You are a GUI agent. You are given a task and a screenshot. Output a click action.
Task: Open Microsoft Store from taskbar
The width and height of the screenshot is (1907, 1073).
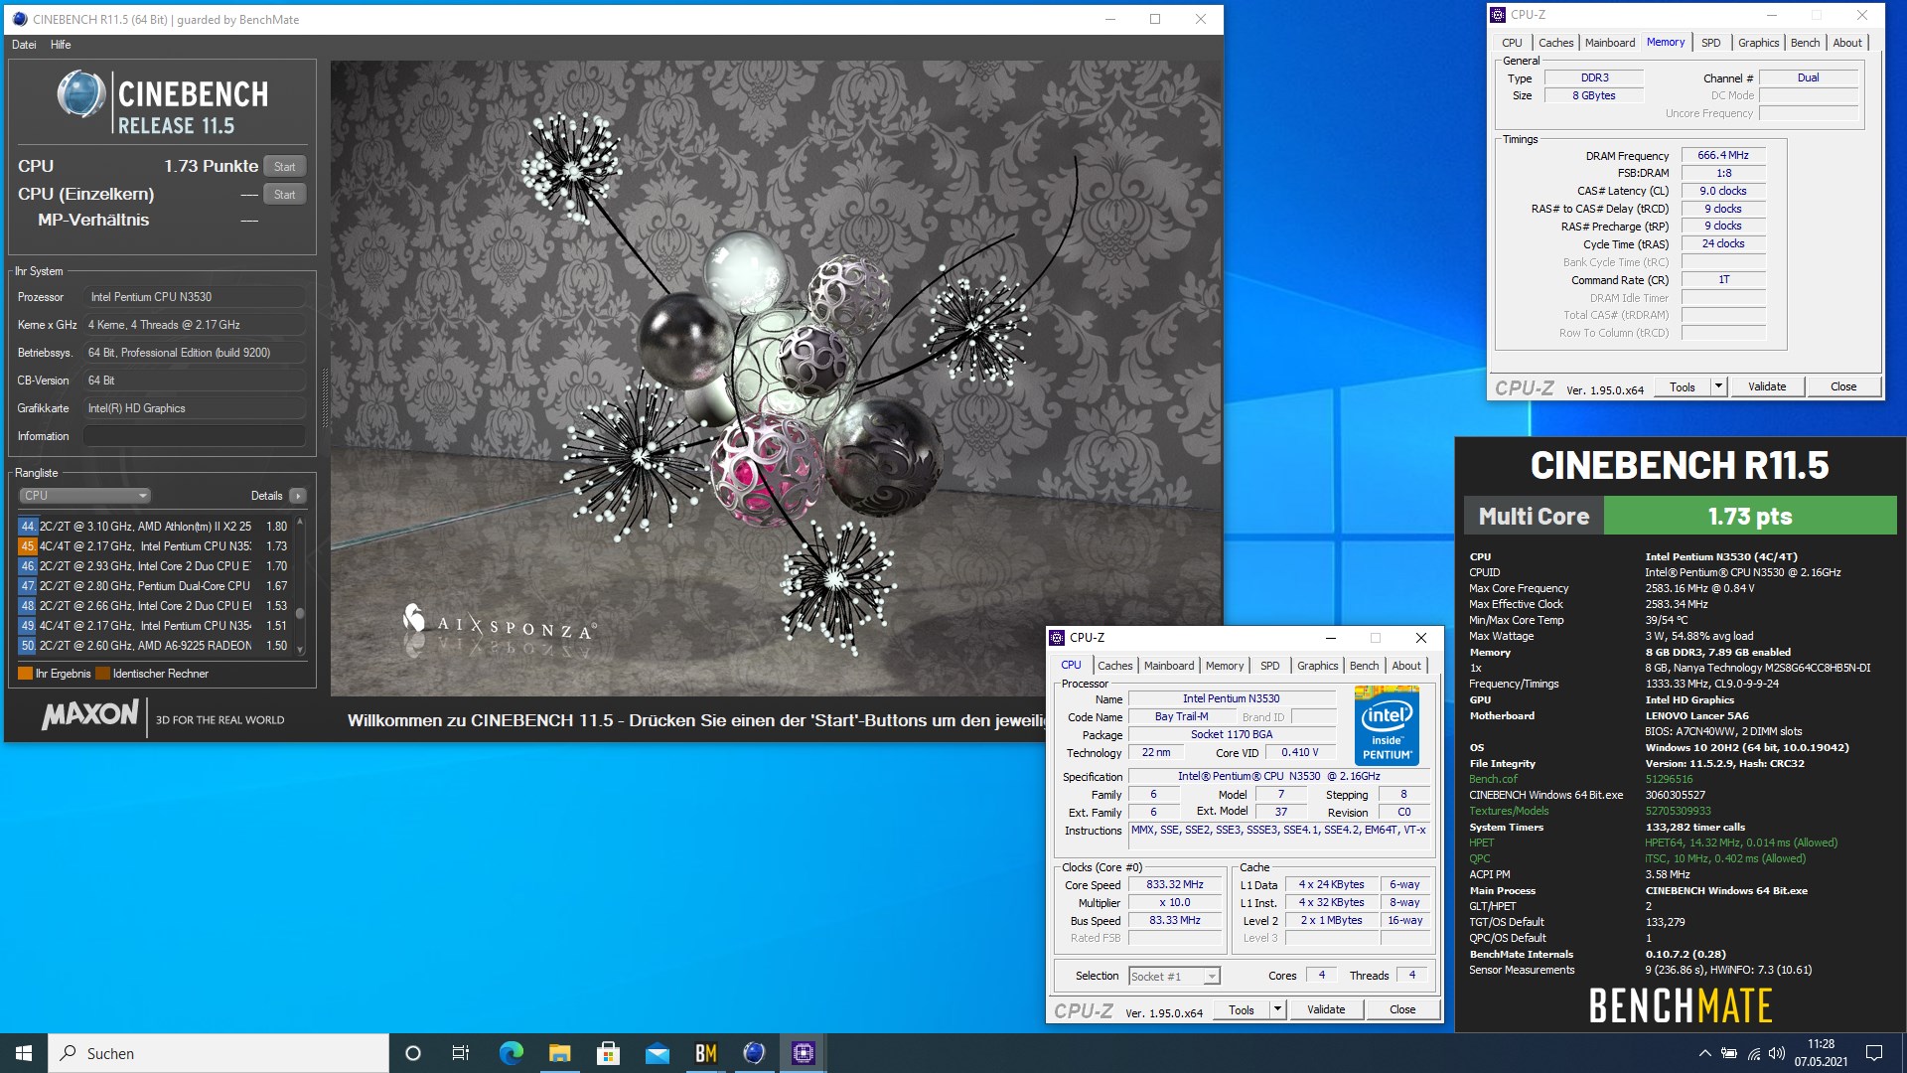point(608,1053)
